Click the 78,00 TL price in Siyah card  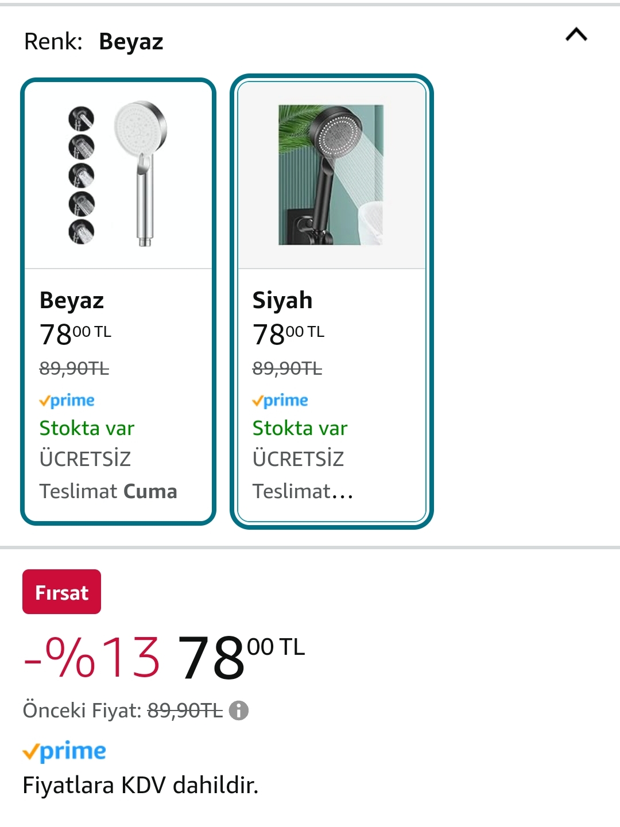point(288,334)
